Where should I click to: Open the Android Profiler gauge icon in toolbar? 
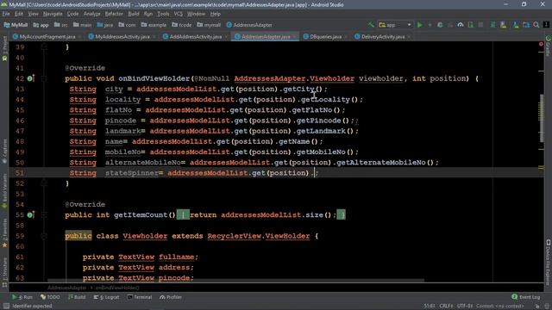[x=461, y=25]
